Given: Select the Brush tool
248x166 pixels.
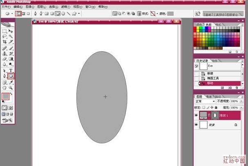Looking at the screenshot, I should click(11, 48).
